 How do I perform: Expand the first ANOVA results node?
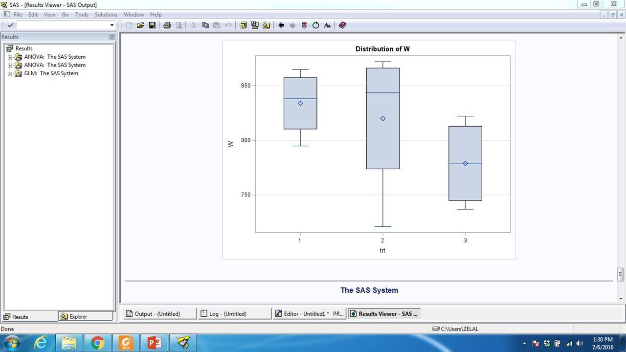(x=10, y=57)
